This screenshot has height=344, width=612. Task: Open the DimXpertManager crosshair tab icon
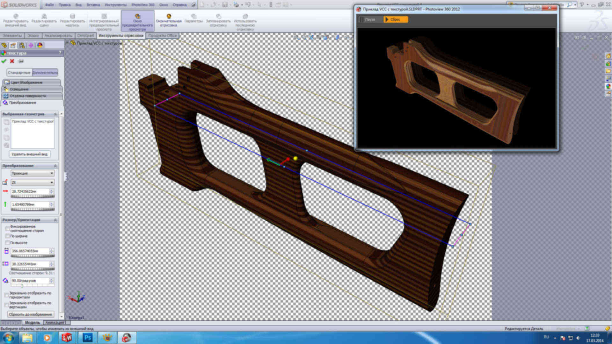tap(31, 45)
